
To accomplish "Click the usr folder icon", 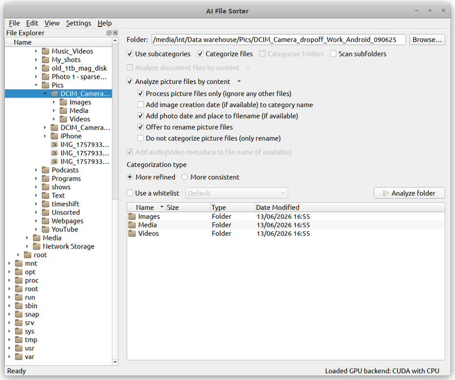I will (19, 348).
